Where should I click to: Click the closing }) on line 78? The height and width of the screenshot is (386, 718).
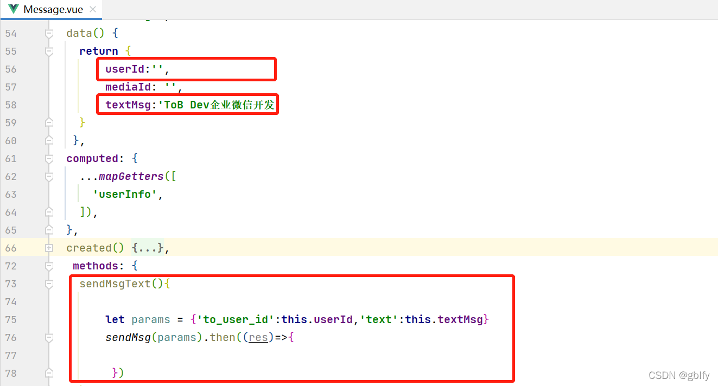coord(118,374)
